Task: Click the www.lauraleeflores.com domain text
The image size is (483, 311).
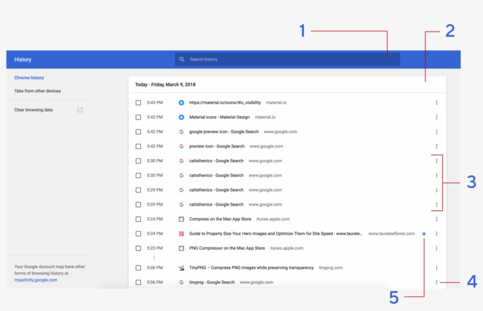Action: point(392,234)
